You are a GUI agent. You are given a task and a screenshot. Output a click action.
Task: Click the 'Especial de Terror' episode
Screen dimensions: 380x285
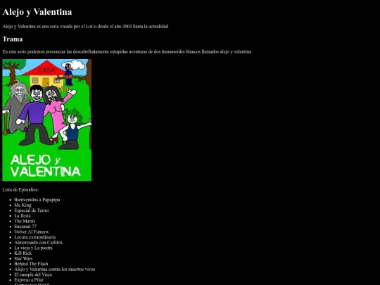tap(32, 210)
